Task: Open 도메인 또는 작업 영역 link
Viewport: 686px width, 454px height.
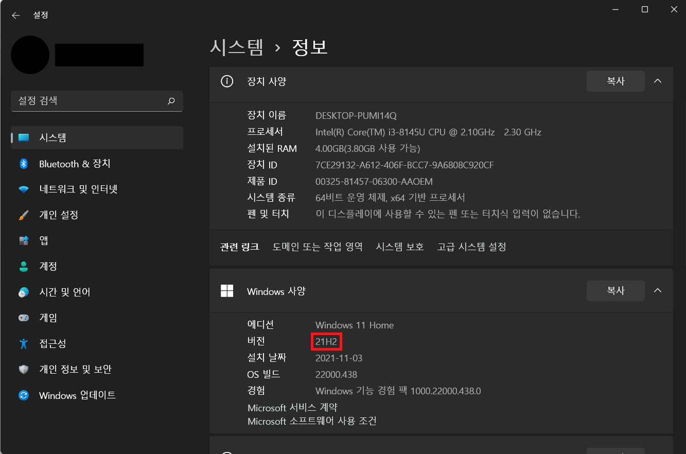Action: click(x=318, y=247)
